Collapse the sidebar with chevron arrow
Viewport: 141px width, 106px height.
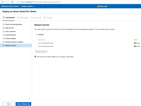(x=30, y=98)
